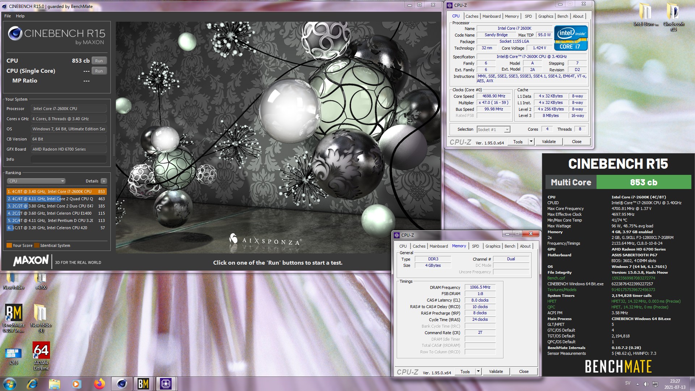
Task: Launch AIDA64 Extreme from desktop
Action: [41, 356]
